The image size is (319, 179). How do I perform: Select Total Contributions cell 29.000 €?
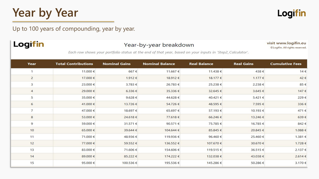[74, 91]
